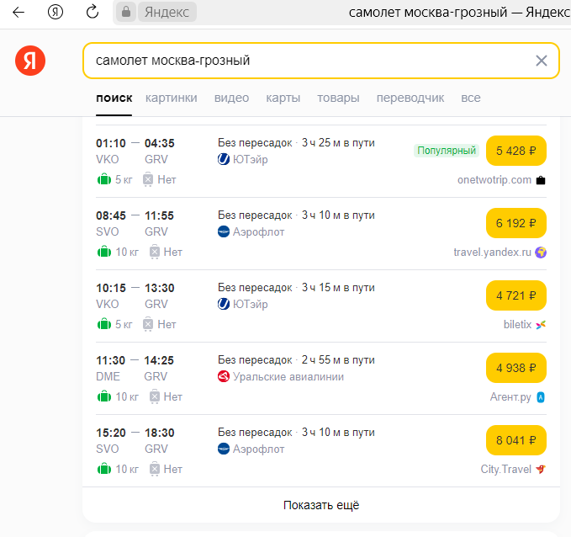Switch to the картинки tab
This screenshot has height=537, width=571.
click(x=172, y=98)
